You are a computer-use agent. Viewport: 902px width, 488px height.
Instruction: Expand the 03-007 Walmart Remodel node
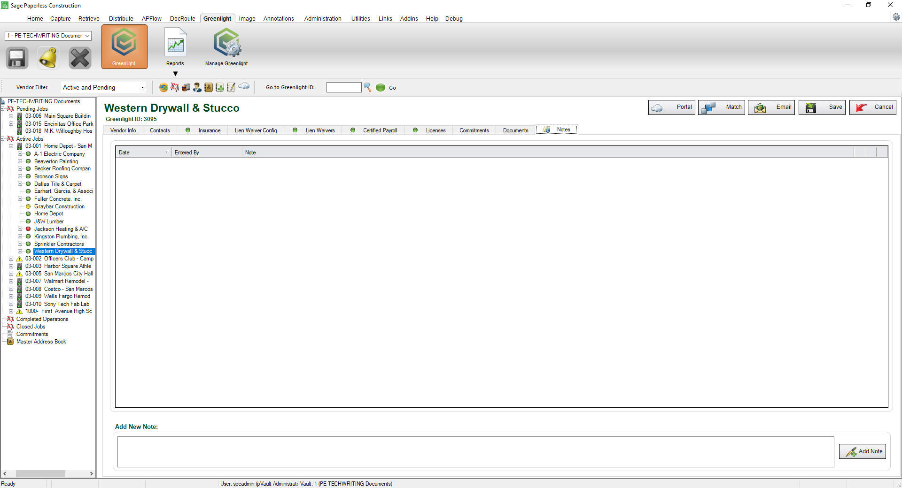[x=11, y=281]
